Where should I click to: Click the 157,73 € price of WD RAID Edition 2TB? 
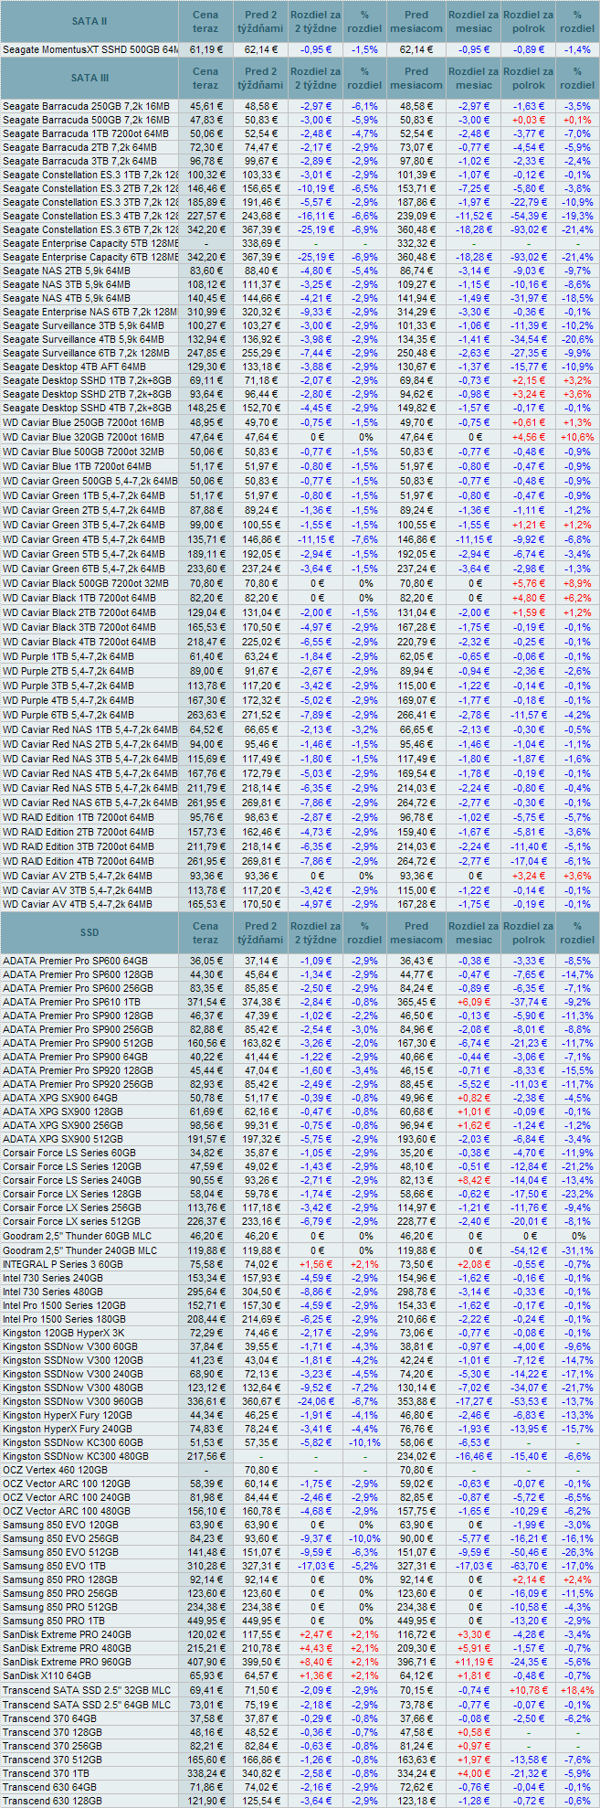tap(205, 832)
